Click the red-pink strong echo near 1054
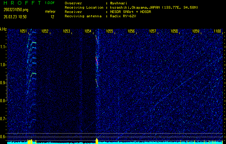 (96, 60)
